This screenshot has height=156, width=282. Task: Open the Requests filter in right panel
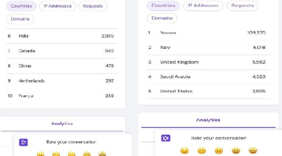coord(243,6)
